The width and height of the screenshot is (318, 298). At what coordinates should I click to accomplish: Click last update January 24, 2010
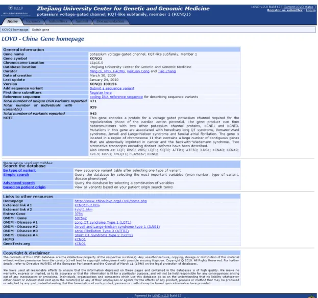104,80
